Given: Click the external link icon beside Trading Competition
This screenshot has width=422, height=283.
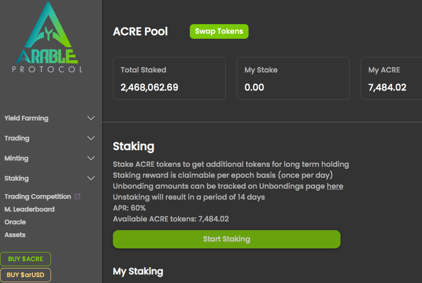Looking at the screenshot, I should 77,196.
